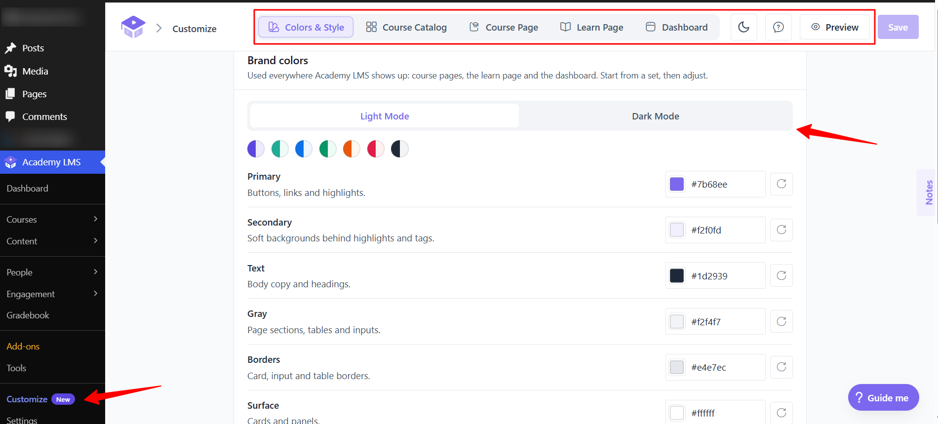
Task: Click the Posts pin icon
Action: point(10,48)
